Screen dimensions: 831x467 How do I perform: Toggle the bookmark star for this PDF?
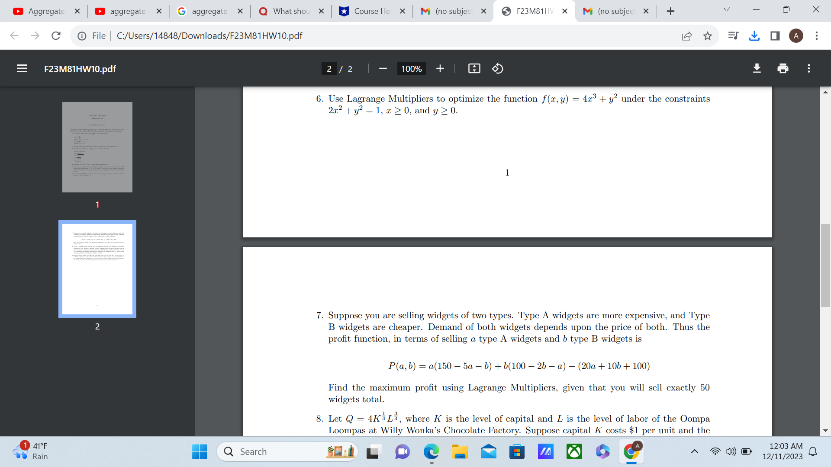[x=708, y=36]
